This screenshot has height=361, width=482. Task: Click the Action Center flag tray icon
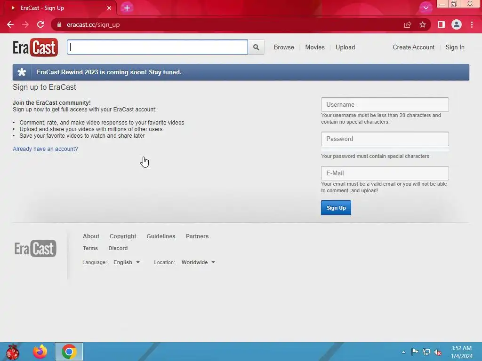[x=415, y=352]
